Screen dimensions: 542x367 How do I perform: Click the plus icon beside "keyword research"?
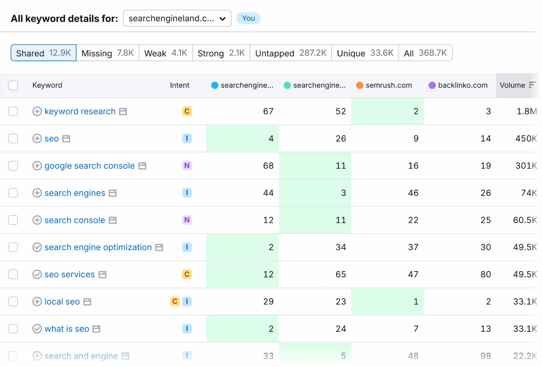click(x=37, y=111)
